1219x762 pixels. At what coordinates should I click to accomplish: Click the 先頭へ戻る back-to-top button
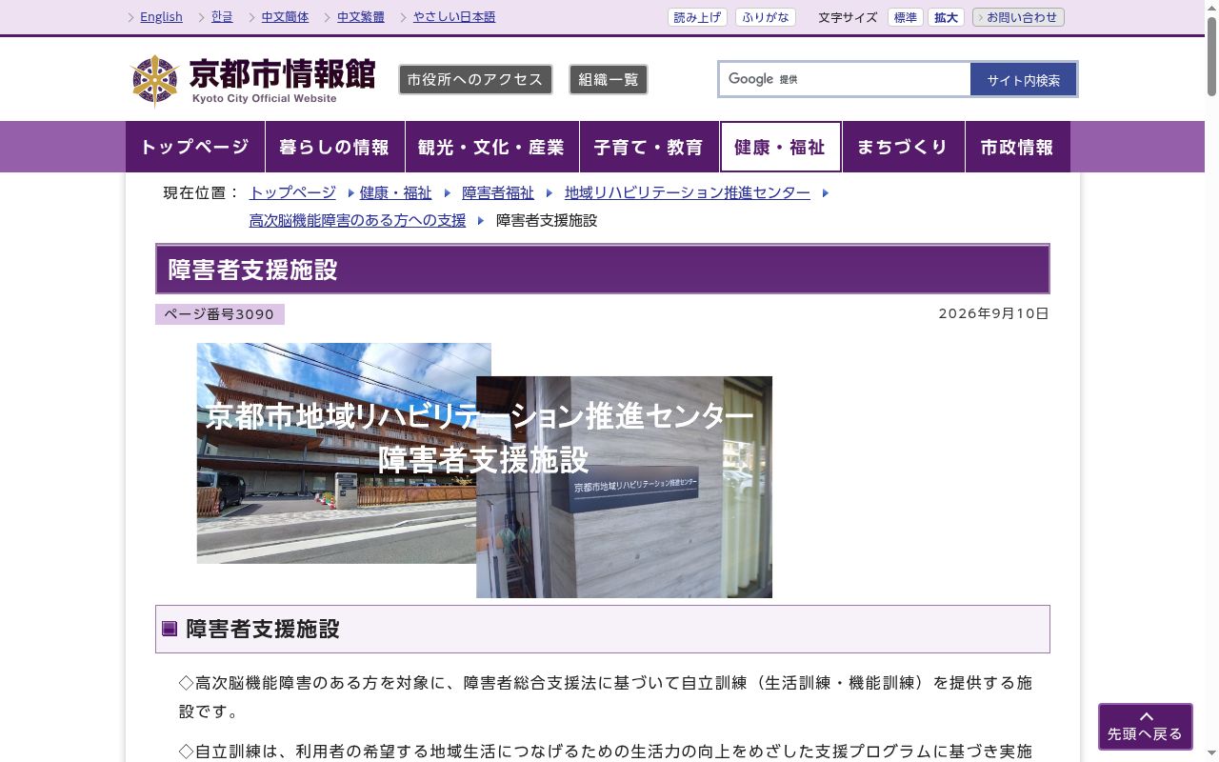(1146, 727)
